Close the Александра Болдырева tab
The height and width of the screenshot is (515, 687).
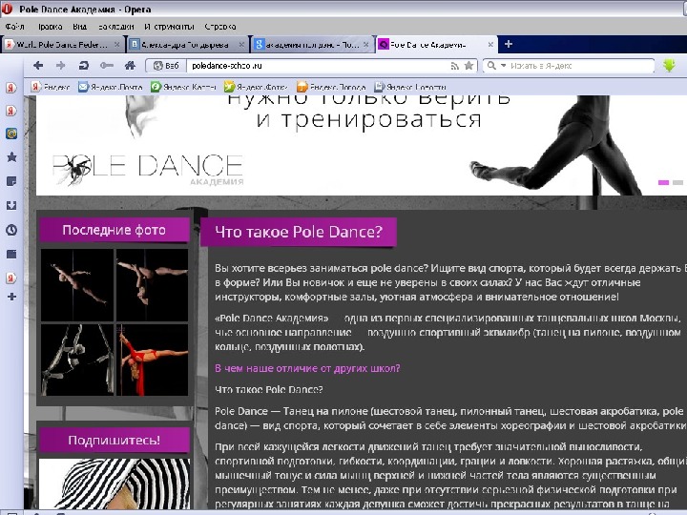pos(241,45)
